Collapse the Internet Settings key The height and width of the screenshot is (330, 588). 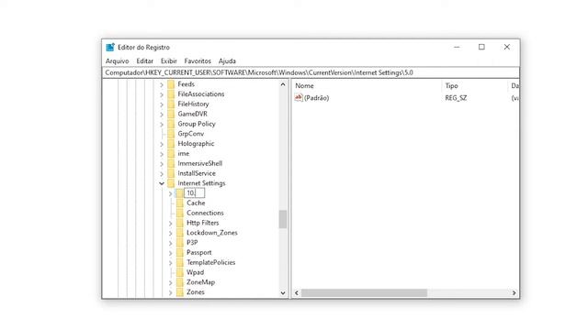[x=162, y=183]
